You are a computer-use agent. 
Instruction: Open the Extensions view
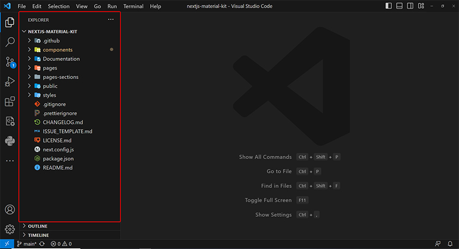coord(10,101)
